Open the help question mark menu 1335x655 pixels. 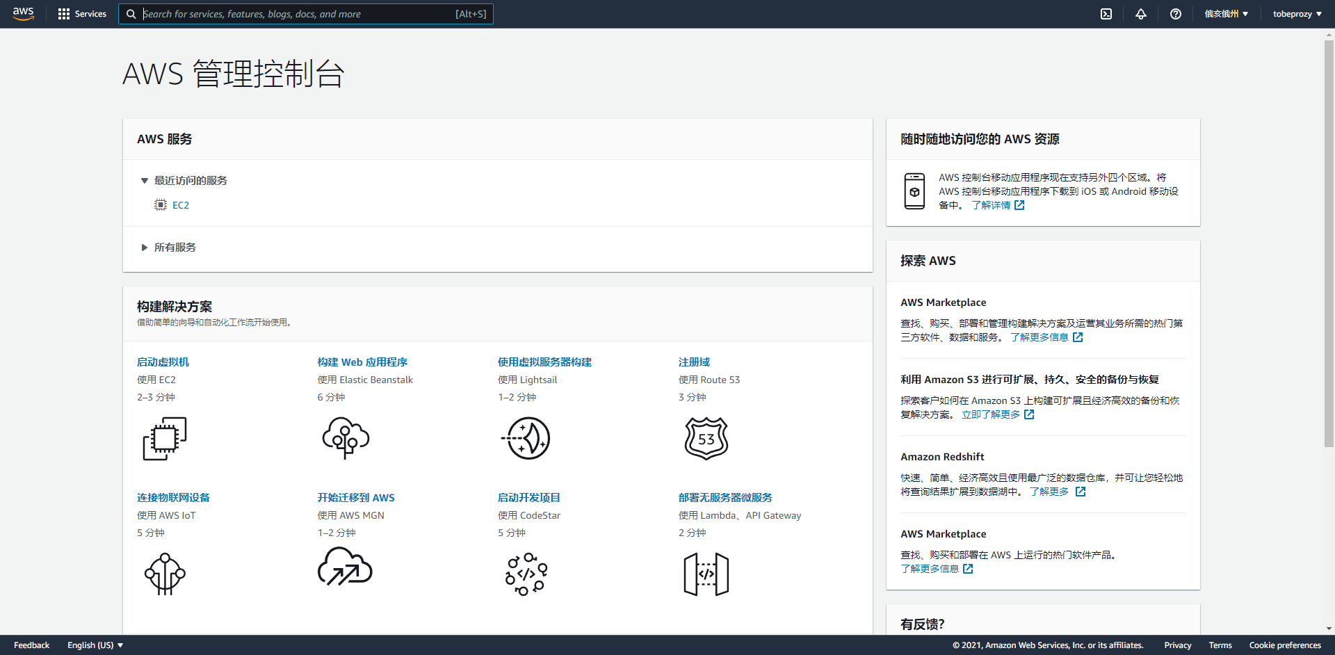(x=1176, y=14)
